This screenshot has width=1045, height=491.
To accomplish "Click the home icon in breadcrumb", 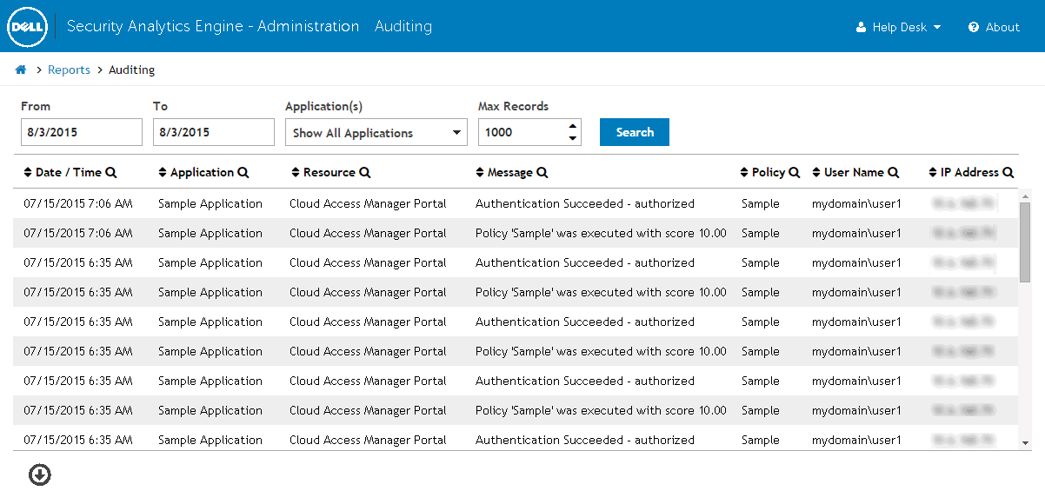I will coord(21,70).
